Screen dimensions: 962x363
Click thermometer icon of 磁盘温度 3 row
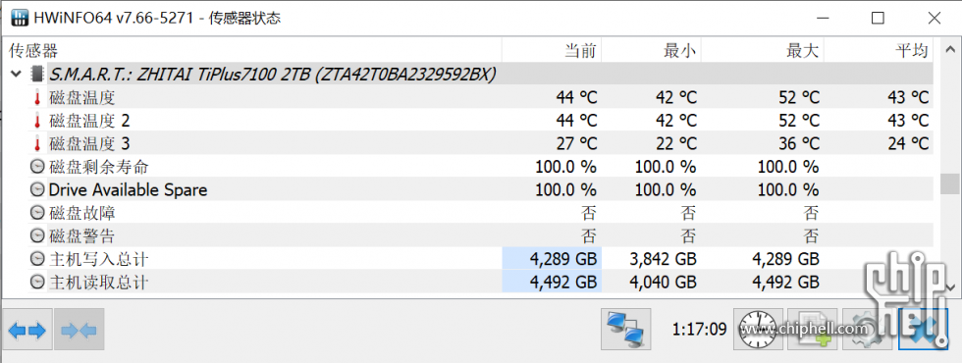tap(37, 144)
